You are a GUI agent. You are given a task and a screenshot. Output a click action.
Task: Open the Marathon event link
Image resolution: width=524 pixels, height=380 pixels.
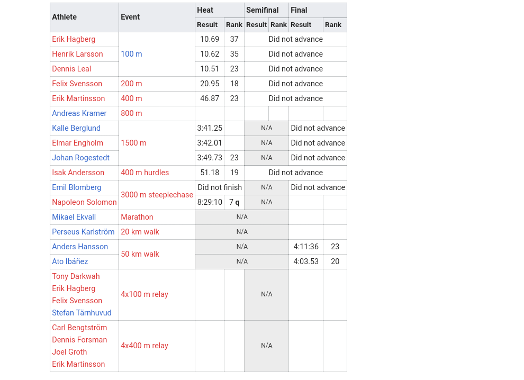(x=137, y=217)
